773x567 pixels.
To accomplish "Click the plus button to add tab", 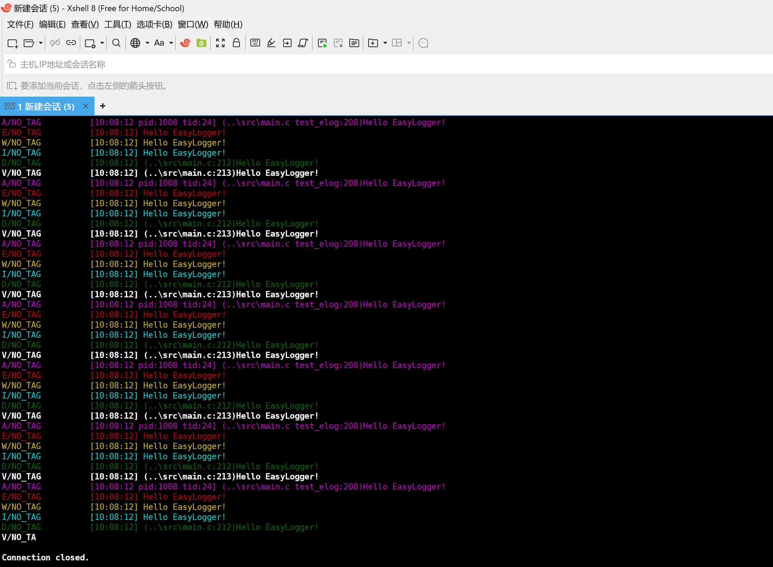I will pos(103,106).
